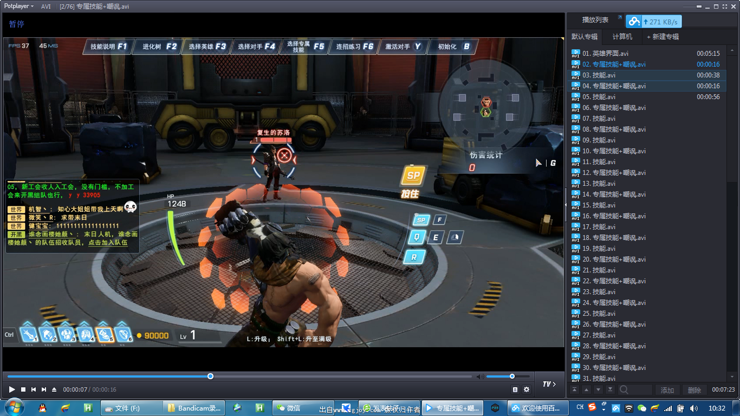The height and width of the screenshot is (416, 740).
Task: Click the Play button
Action: (12, 389)
